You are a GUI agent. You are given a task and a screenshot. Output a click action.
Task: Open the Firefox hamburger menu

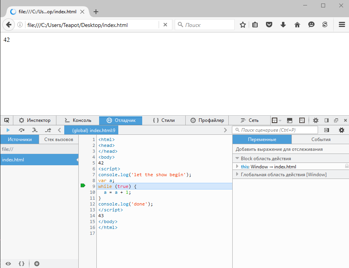[342, 25]
